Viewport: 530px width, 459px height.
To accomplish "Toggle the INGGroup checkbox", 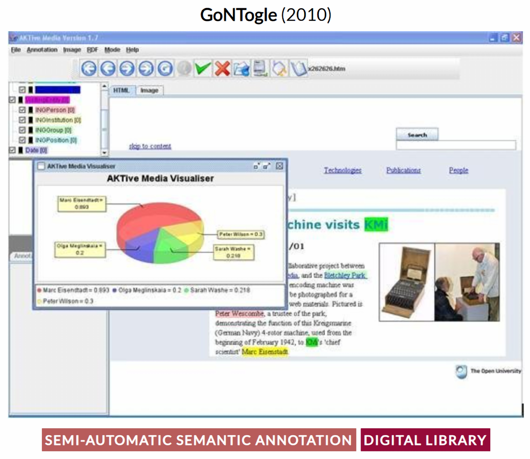I will click(x=22, y=130).
